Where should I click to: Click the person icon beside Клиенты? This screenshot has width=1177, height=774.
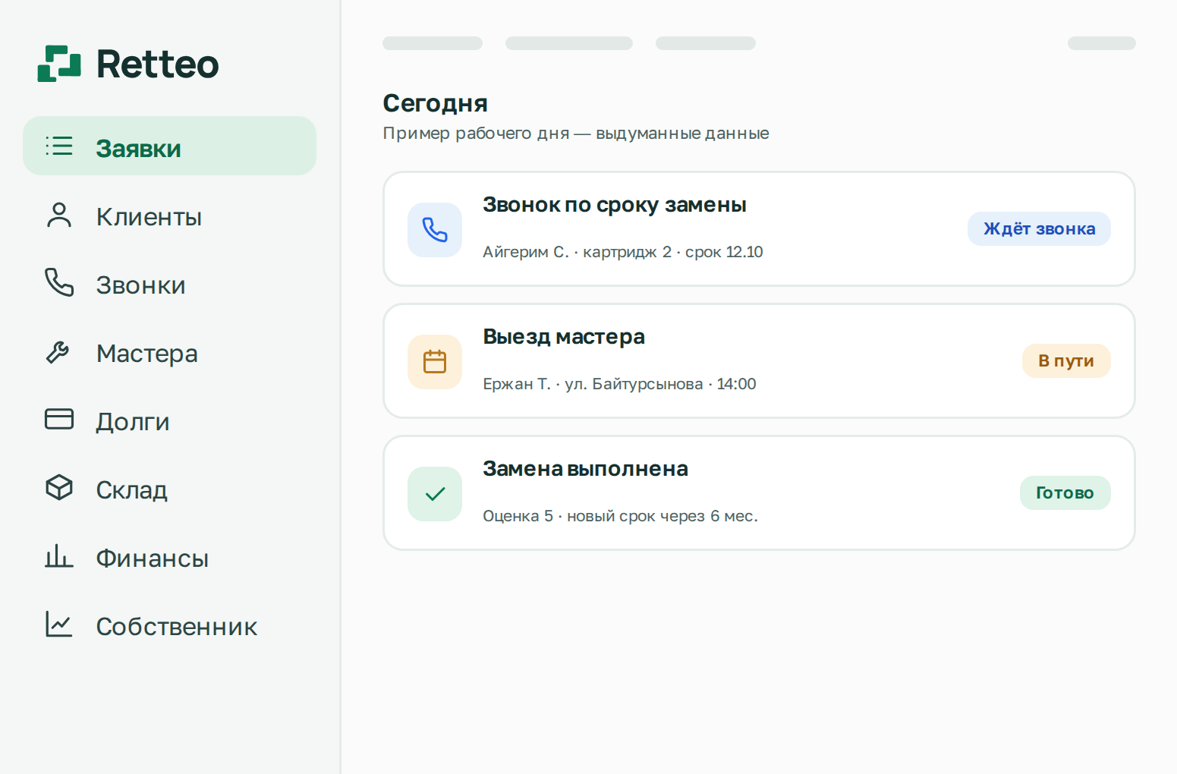click(59, 215)
